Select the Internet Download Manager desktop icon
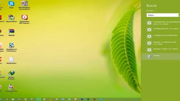Screen dimensions: 180x101 (x=11, y=75)
